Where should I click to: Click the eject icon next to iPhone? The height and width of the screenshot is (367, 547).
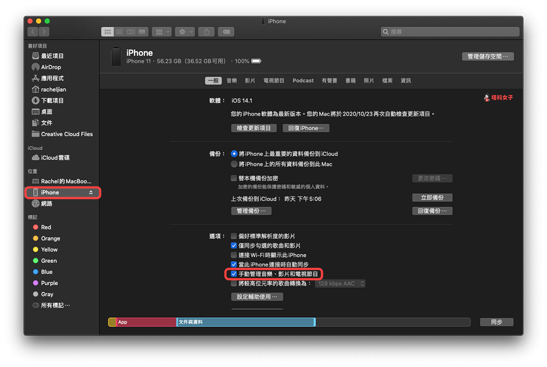pyautogui.click(x=91, y=192)
